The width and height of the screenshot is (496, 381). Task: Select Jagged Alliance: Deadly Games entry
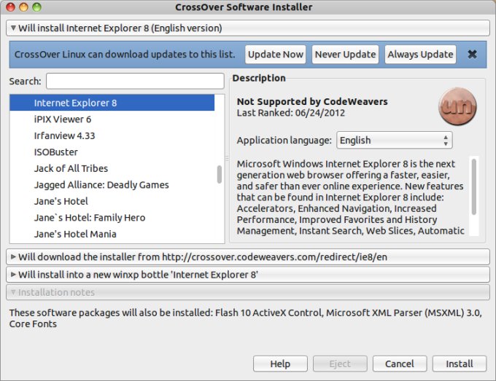pyautogui.click(x=112, y=185)
